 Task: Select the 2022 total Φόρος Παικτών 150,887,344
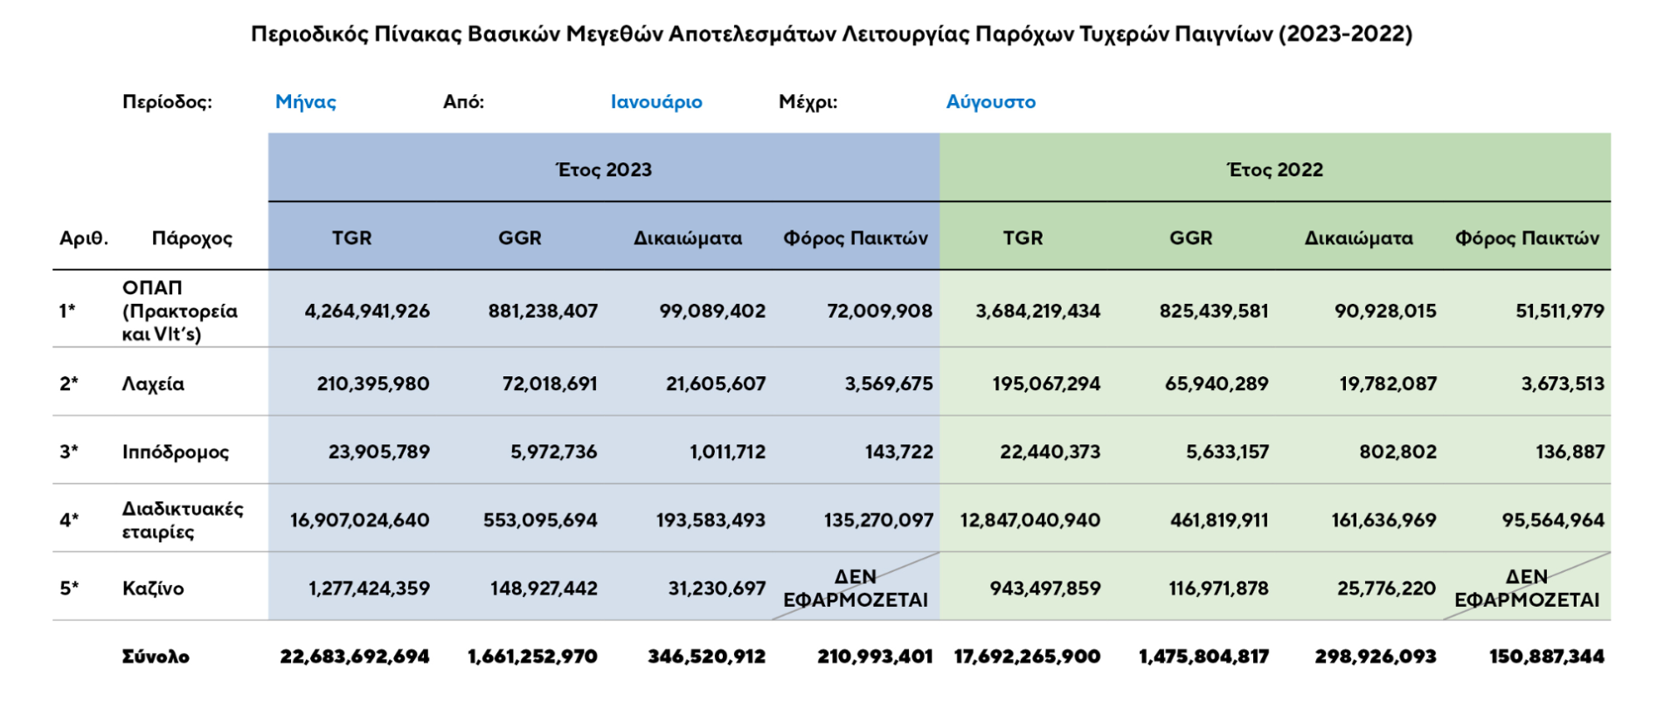(1546, 656)
